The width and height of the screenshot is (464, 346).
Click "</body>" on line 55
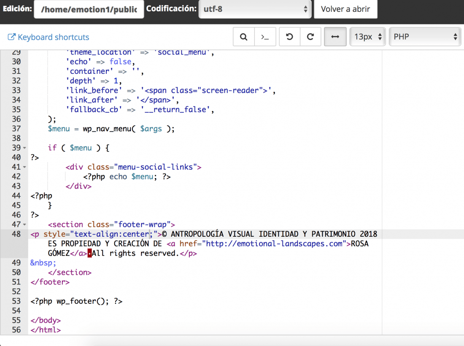[x=46, y=320]
